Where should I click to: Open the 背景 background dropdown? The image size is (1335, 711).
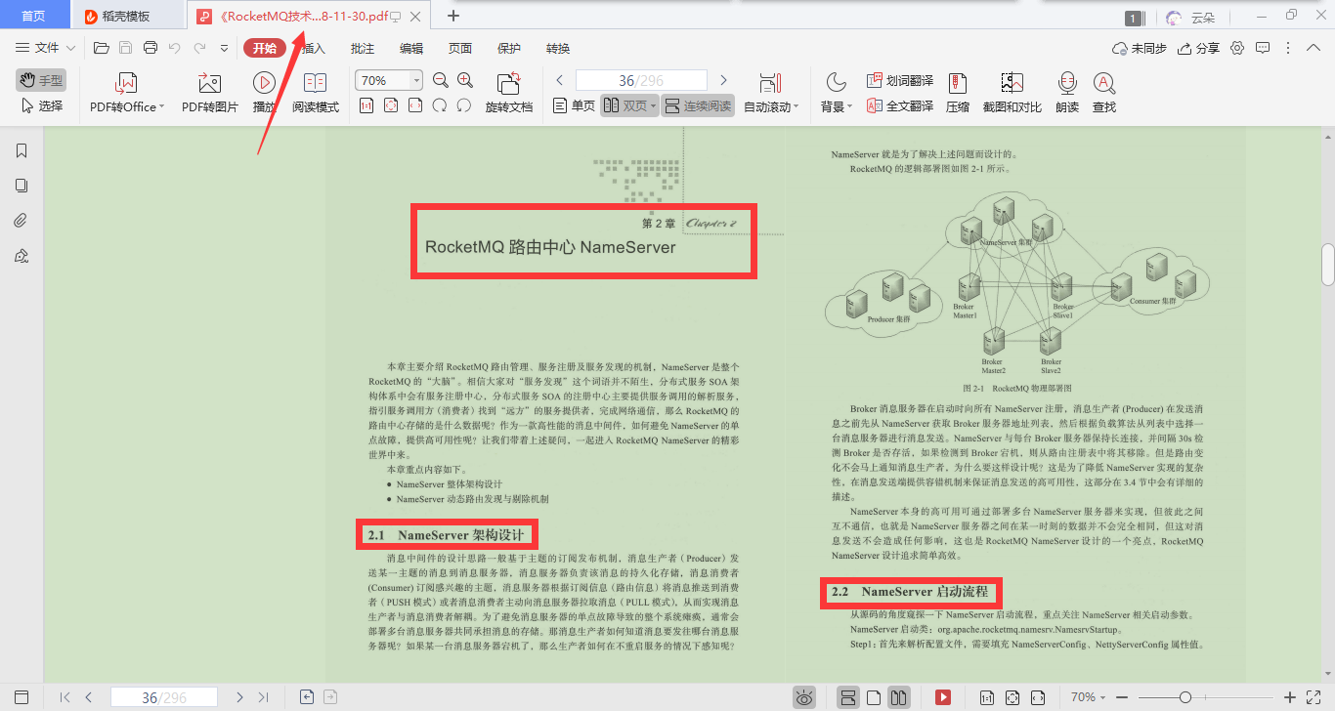click(837, 94)
